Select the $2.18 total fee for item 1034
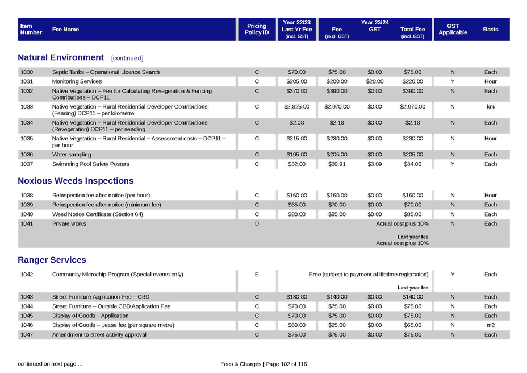This screenshot has width=527, height=373. tap(413, 123)
